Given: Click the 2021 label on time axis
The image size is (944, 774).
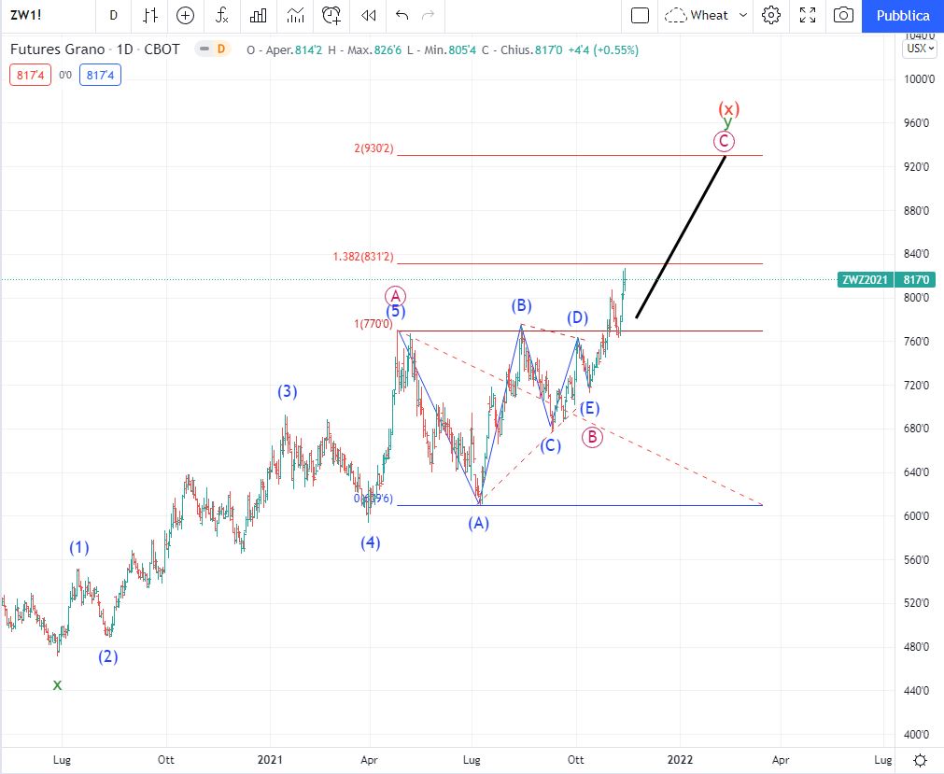Looking at the screenshot, I should point(270,760).
